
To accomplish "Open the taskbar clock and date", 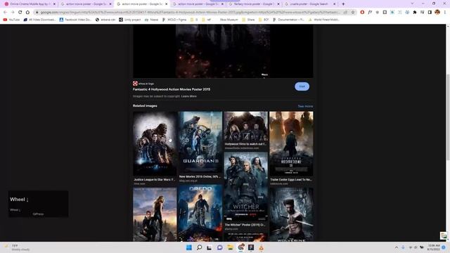I will (434, 247).
